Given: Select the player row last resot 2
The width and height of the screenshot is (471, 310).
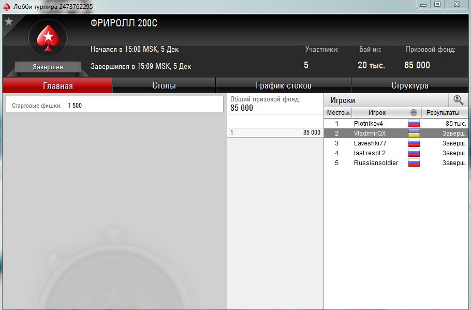Looking at the screenshot, I should 396,153.
